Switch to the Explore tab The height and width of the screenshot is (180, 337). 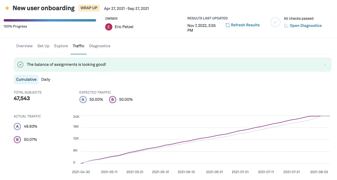(x=61, y=46)
